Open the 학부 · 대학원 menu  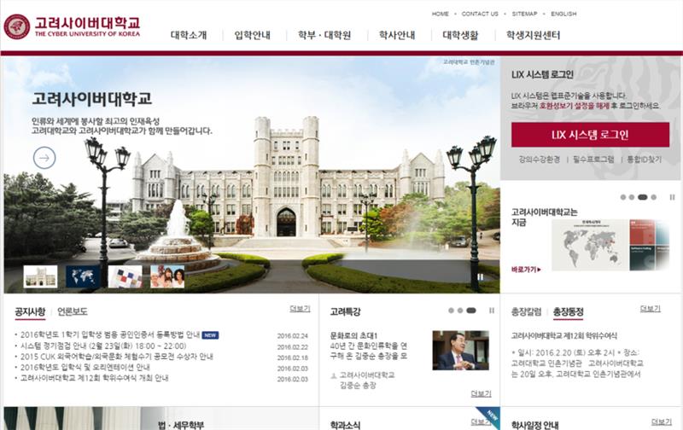pyautogui.click(x=324, y=35)
